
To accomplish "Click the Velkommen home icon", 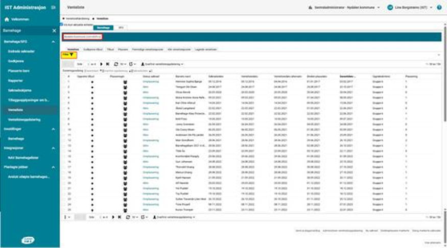I will point(7,19).
